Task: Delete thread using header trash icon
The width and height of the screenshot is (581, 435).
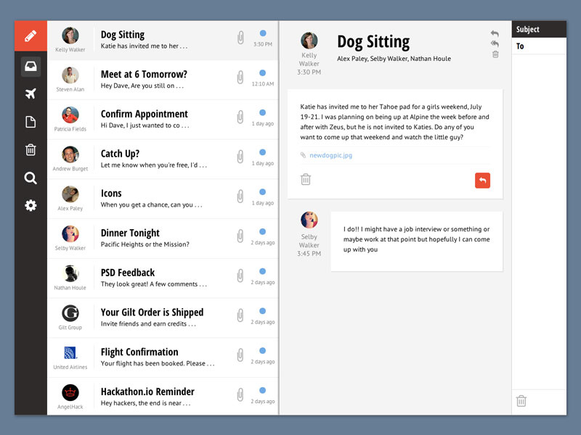Action: [495, 54]
